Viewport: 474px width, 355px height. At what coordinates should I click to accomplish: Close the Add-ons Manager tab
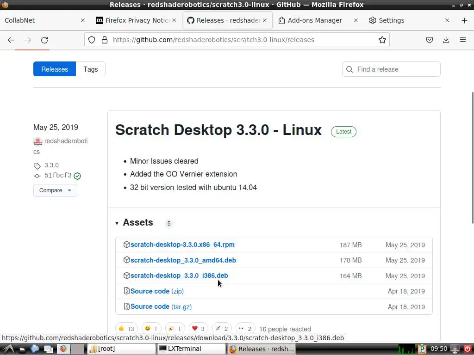tap(356, 20)
